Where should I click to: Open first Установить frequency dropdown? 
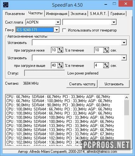click(x=124, y=43)
